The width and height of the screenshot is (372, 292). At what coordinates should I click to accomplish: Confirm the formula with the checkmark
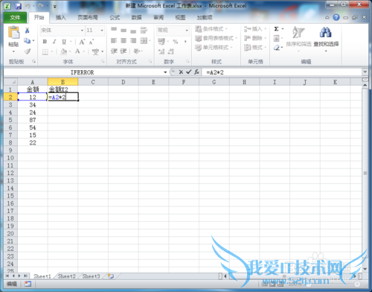pos(189,72)
